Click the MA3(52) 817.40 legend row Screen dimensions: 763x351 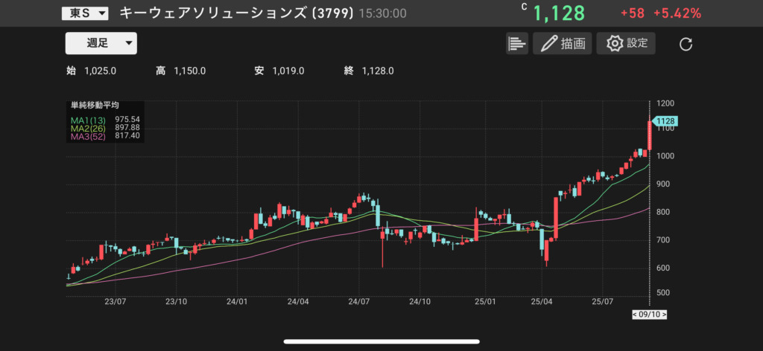[x=105, y=136]
